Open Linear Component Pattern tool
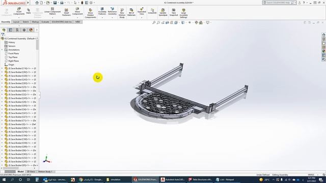 52,11
